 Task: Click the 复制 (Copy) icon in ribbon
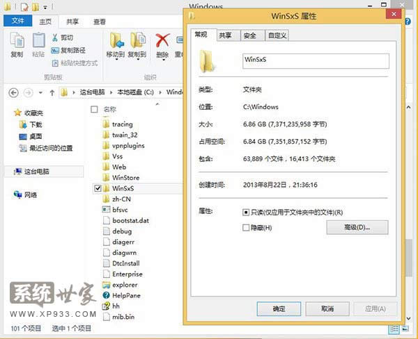pos(17,42)
